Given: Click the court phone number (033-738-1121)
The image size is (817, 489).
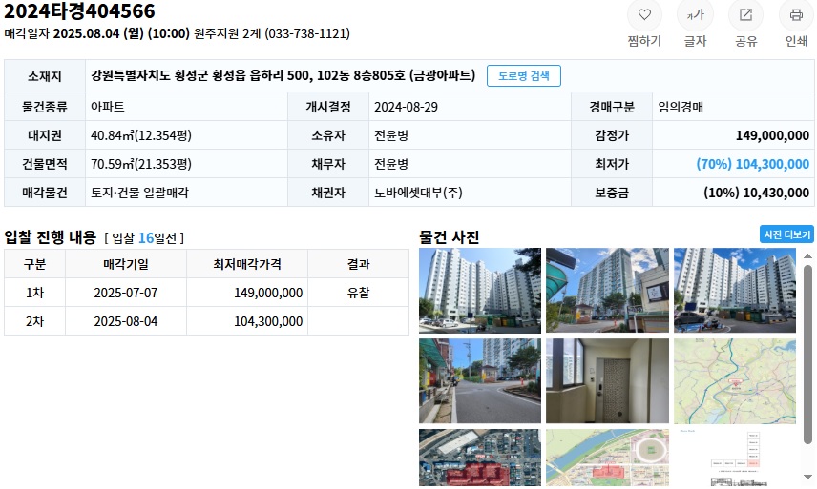Looking at the screenshot, I should (x=307, y=33).
